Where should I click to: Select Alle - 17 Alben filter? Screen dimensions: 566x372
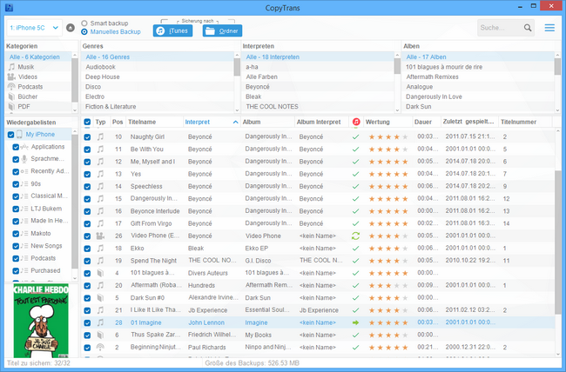478,57
